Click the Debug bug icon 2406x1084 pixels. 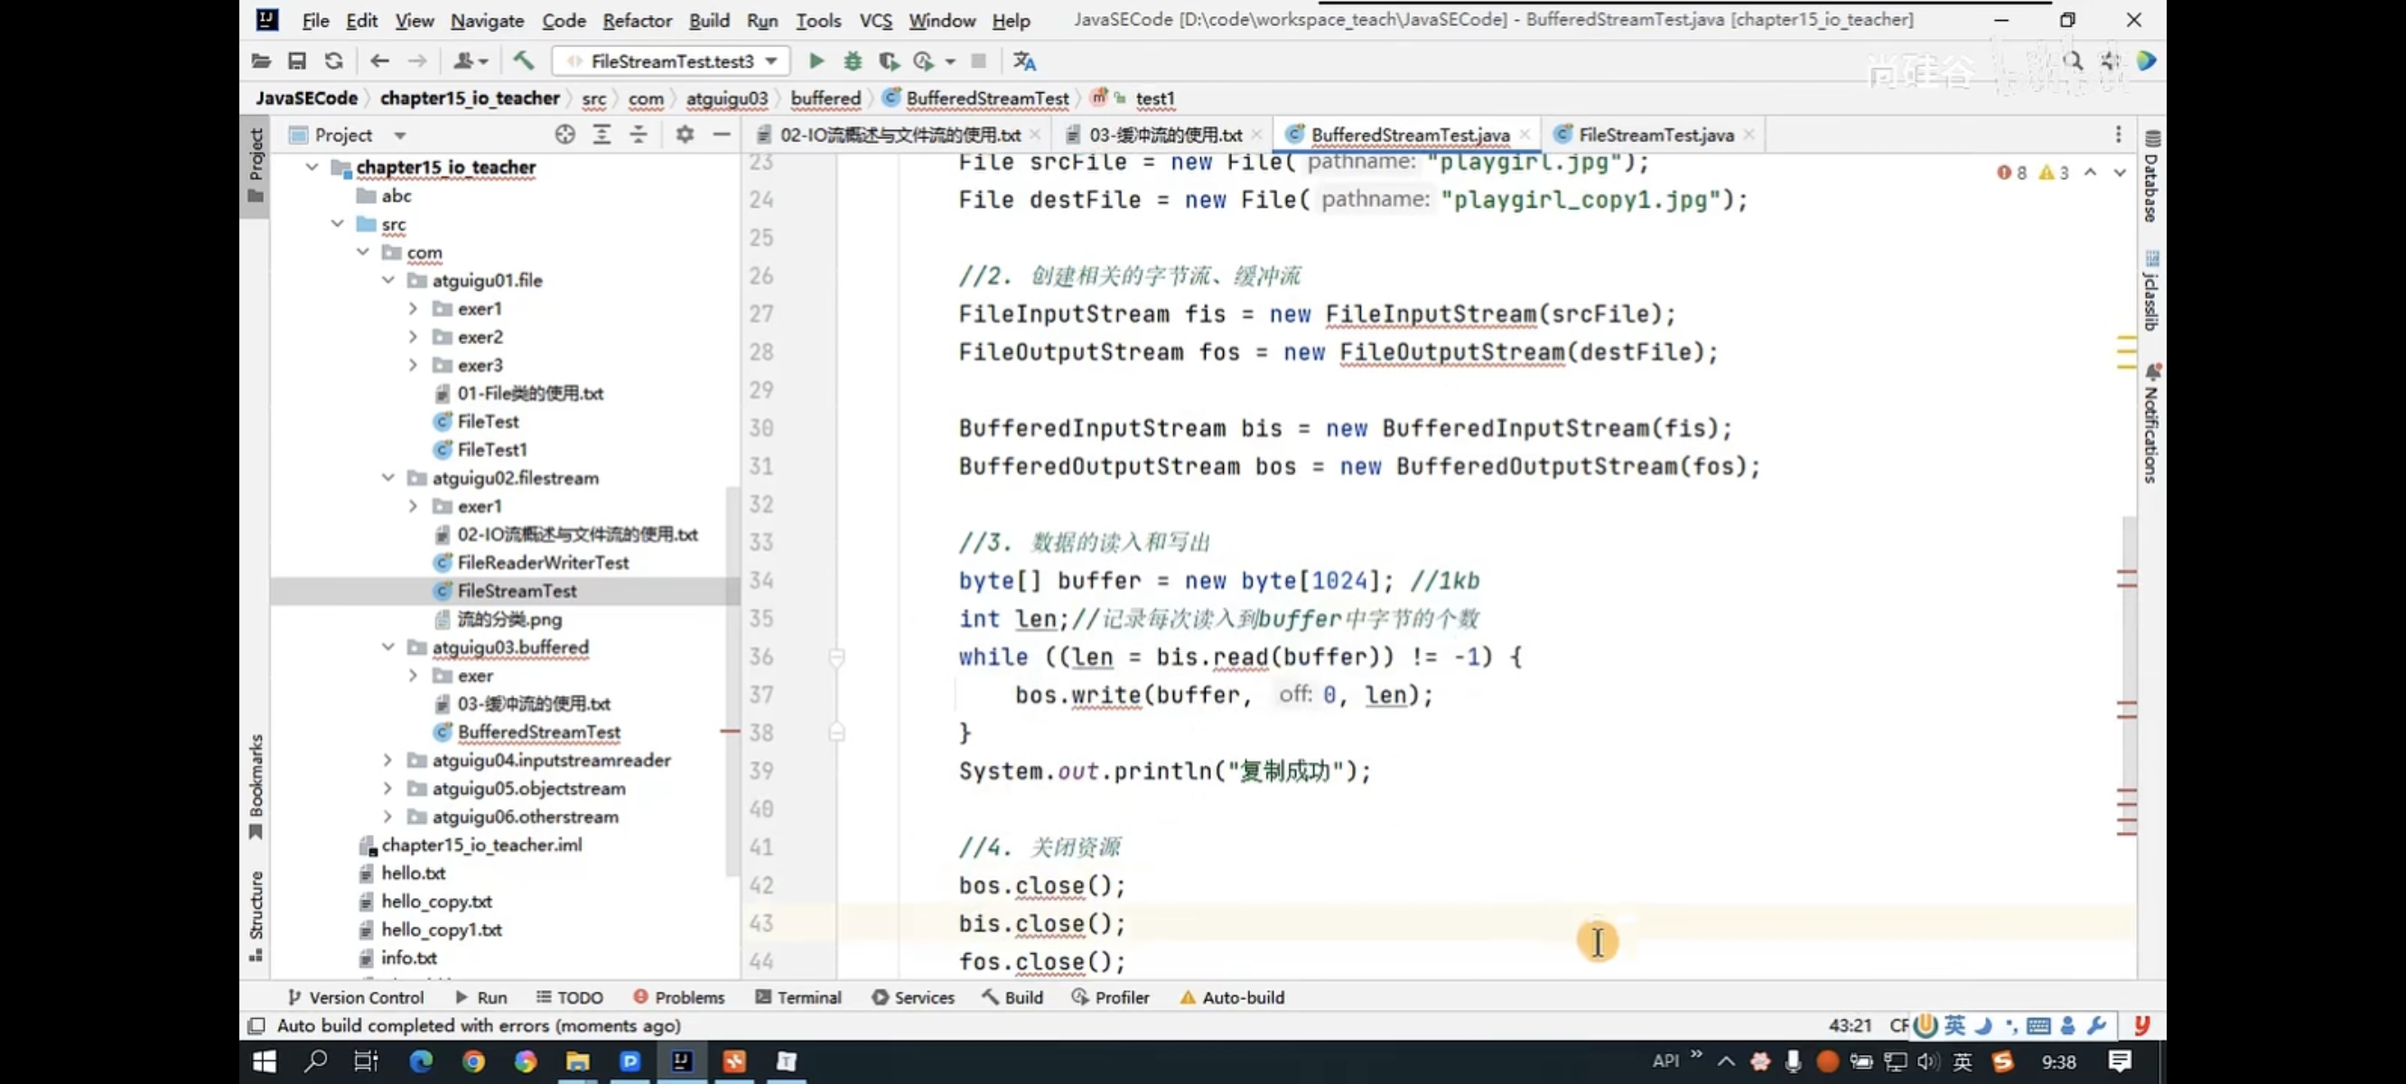click(852, 61)
